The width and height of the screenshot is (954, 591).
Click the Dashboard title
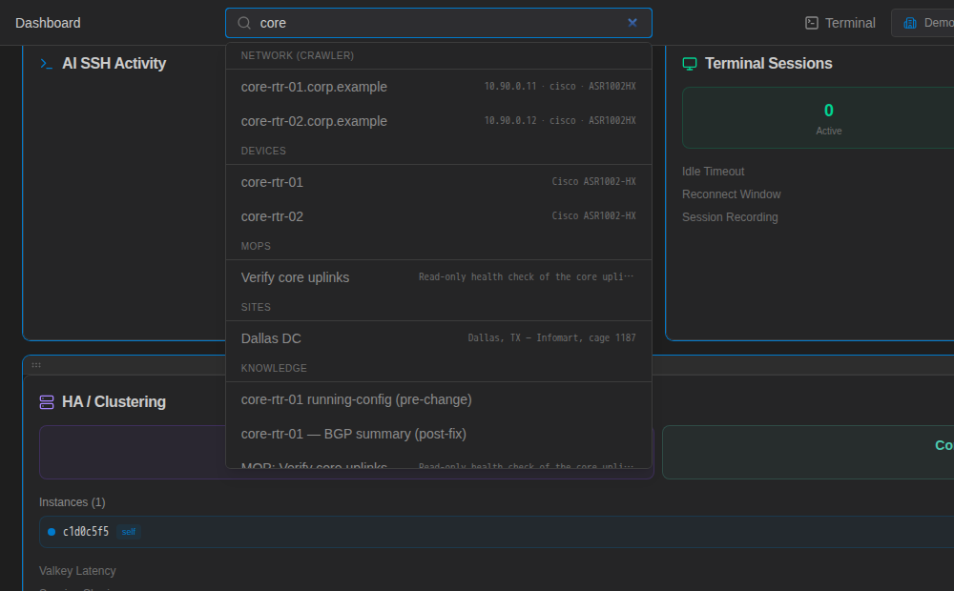coord(48,23)
